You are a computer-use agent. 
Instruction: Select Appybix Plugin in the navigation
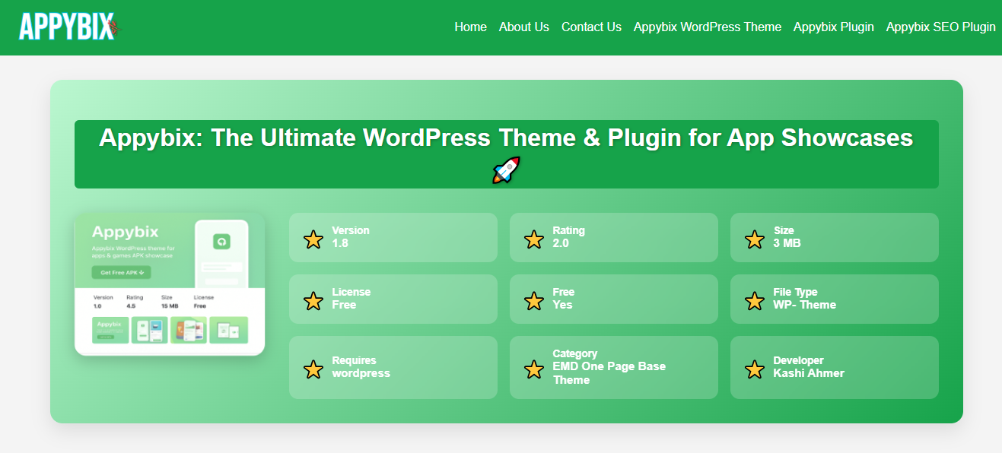[x=833, y=27]
